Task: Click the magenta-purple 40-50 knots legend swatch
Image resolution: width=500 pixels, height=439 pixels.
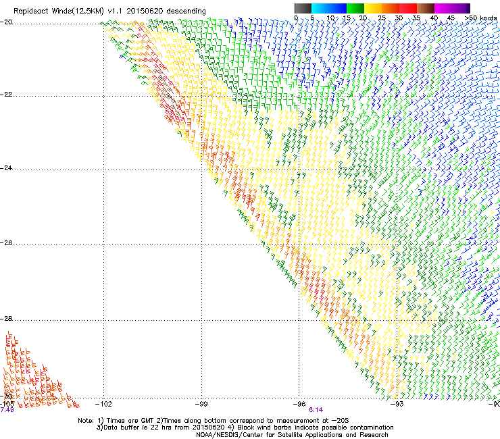Action: [452, 8]
